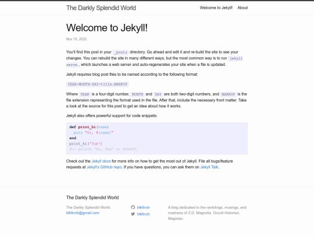The height and width of the screenshot is (236, 314).
Task: Click the Twitter bird icon in the footer
Action: point(133,214)
